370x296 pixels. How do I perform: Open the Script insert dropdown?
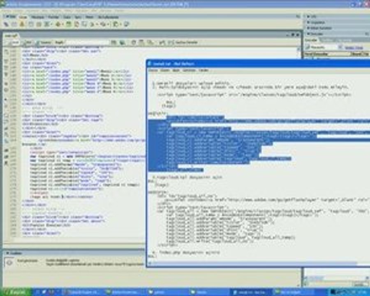point(104,24)
